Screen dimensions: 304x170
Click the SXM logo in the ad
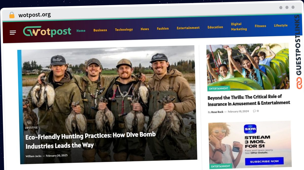point(250,129)
